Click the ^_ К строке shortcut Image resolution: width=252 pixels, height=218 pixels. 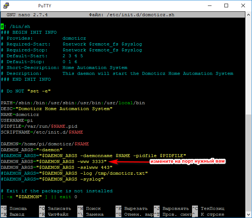(x=208, y=214)
